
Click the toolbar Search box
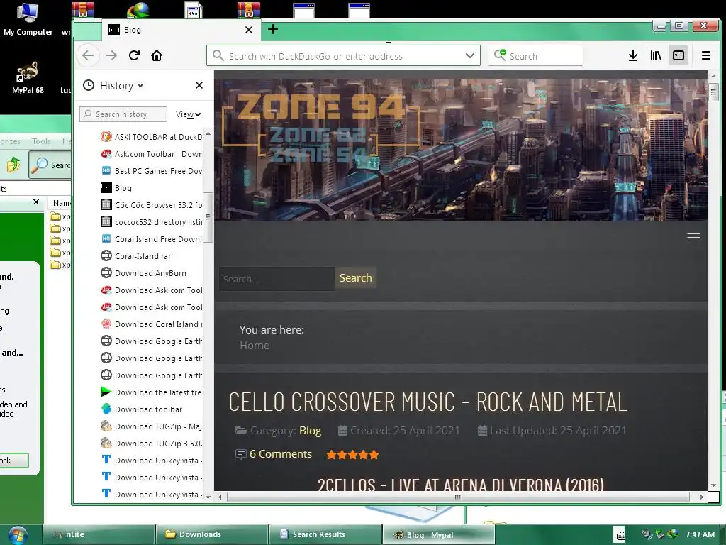click(535, 55)
